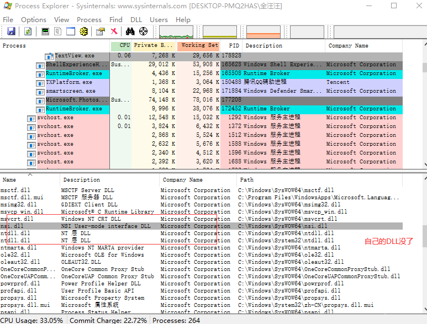Image resolution: width=427 pixels, height=324 pixels.
Task: Select the ntmarta.dll row
Action: click(x=201, y=248)
